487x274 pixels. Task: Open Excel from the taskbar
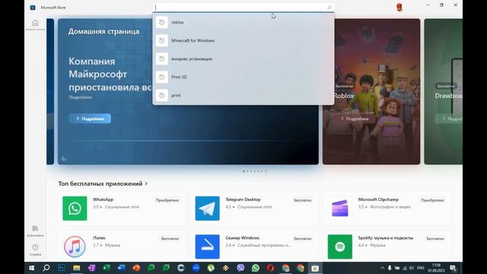(x=107, y=268)
